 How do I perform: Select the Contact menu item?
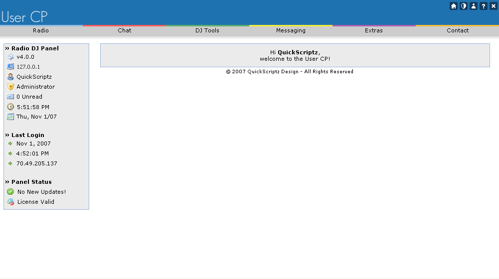coord(458,30)
